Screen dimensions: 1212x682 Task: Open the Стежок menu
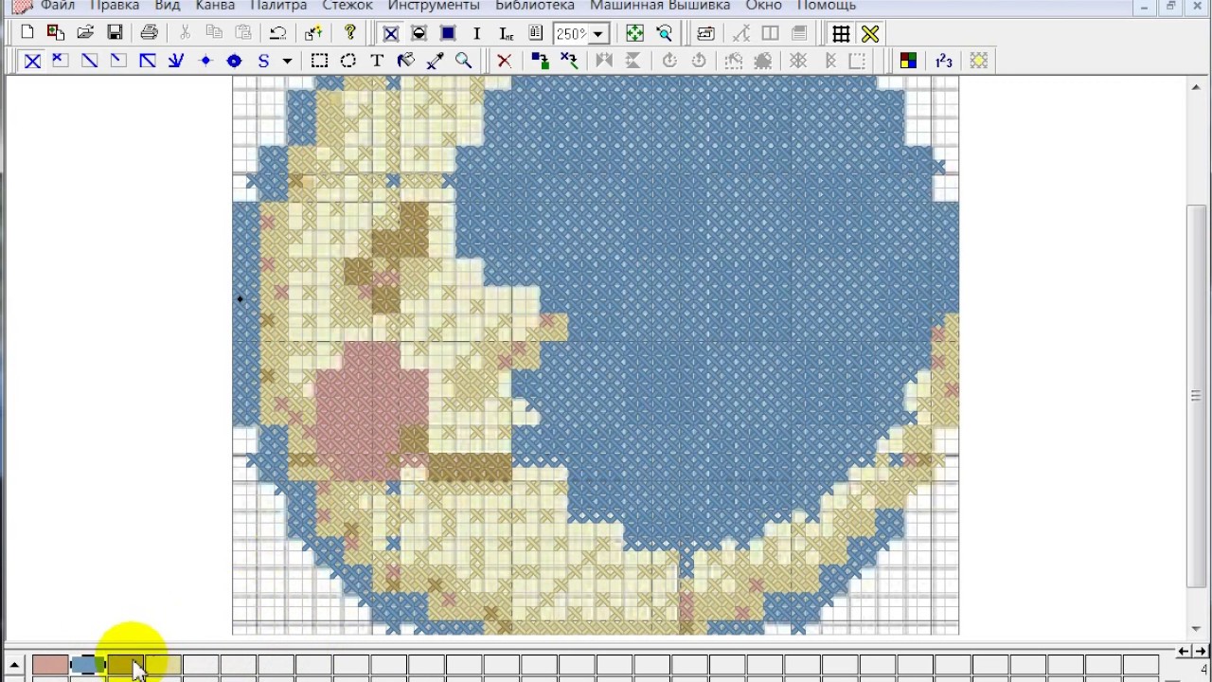(348, 6)
